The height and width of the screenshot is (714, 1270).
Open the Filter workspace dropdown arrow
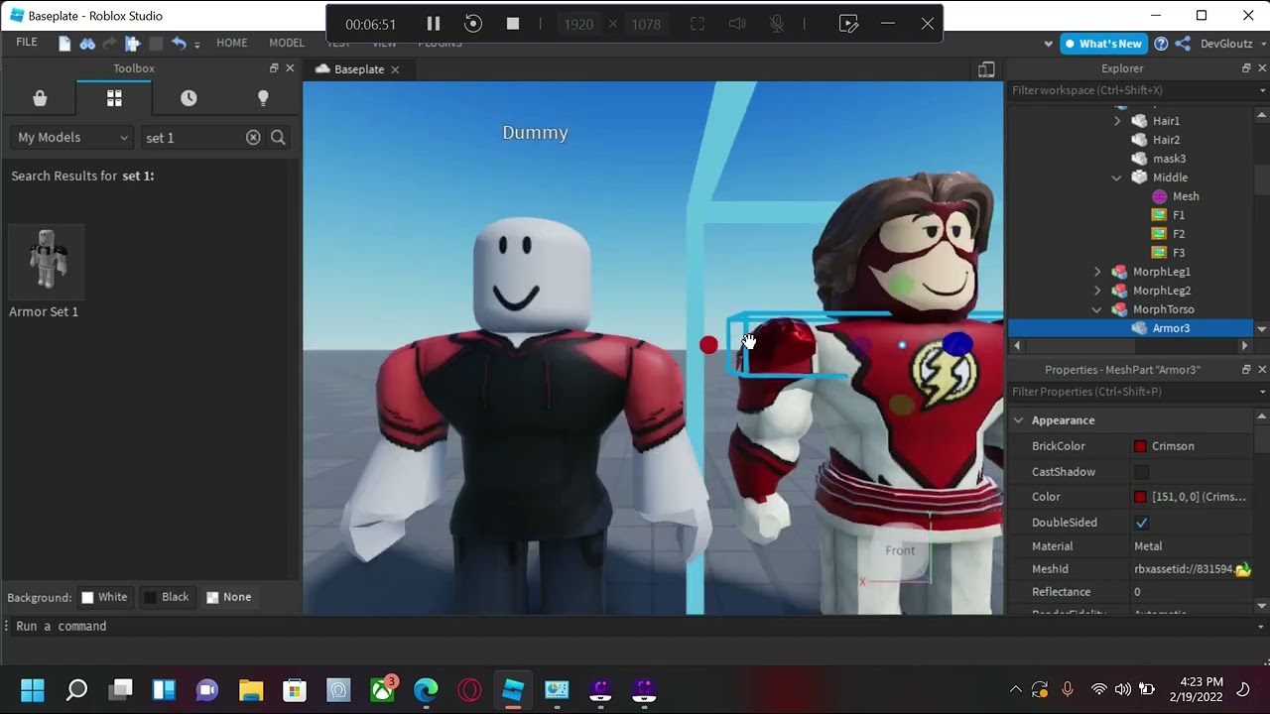pyautogui.click(x=1262, y=90)
